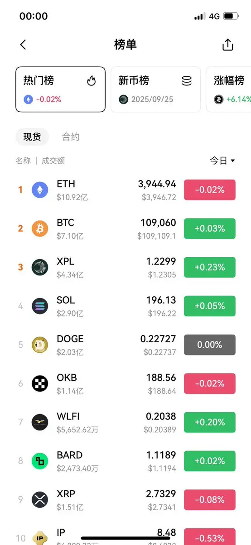Sort by 名称 column header
The height and width of the screenshot is (545, 251).
pos(23,161)
